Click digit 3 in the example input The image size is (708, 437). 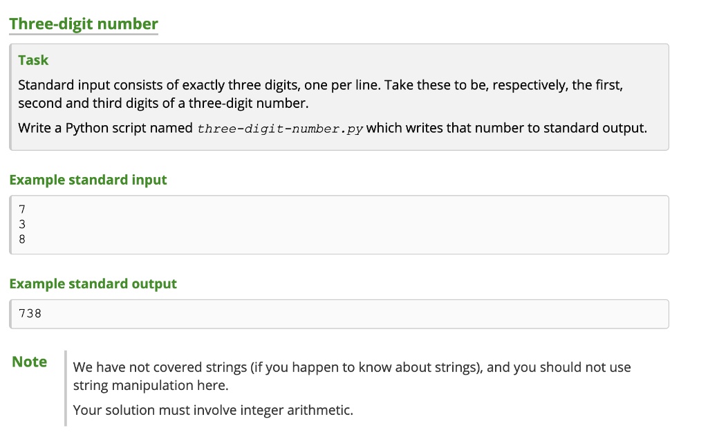pyautogui.click(x=22, y=224)
